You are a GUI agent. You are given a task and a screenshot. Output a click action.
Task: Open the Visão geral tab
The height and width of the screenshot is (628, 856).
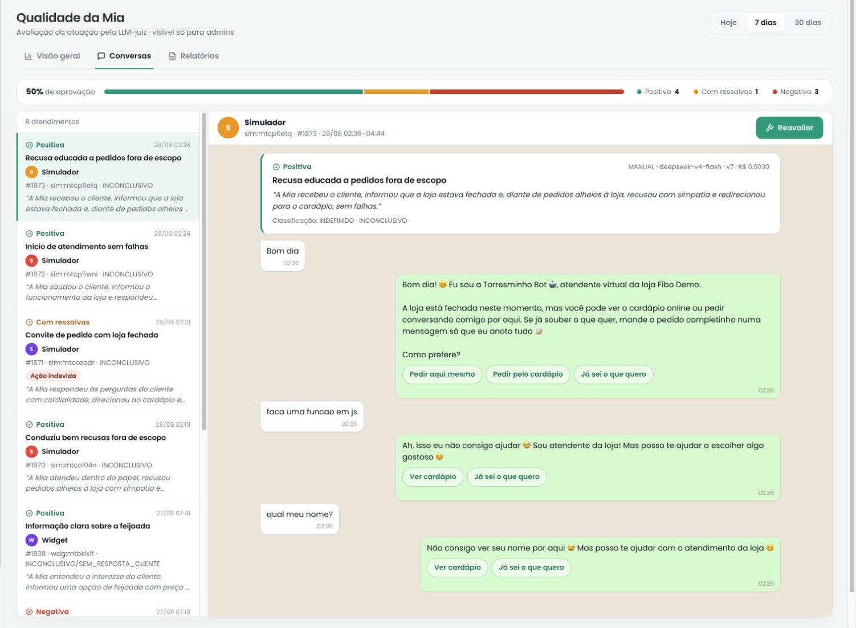52,56
